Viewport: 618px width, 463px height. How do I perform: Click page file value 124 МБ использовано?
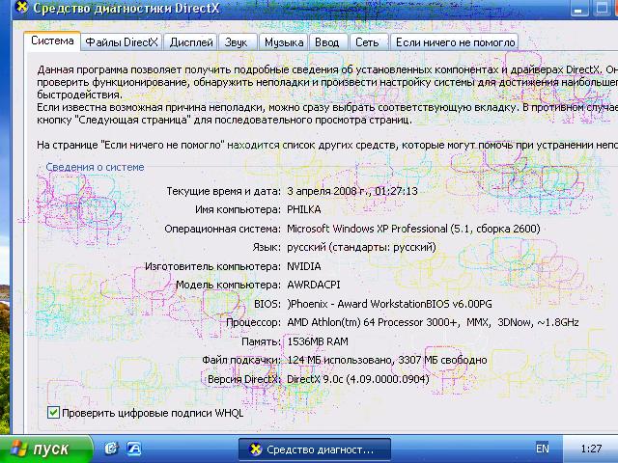tap(340, 360)
